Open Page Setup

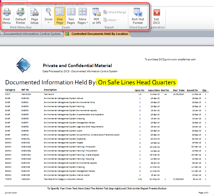point(34,16)
